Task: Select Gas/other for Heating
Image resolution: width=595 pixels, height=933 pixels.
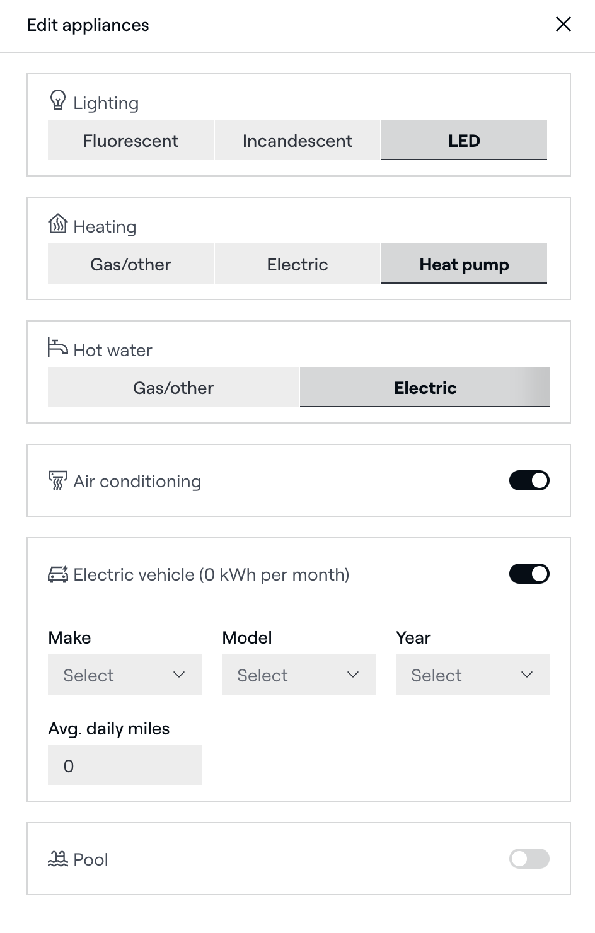Action: coord(130,264)
